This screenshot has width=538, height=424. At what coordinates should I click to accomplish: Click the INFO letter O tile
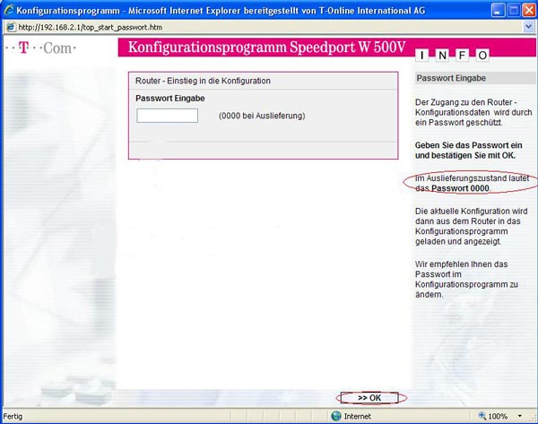[482, 55]
